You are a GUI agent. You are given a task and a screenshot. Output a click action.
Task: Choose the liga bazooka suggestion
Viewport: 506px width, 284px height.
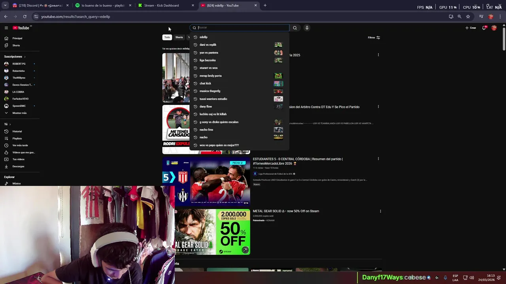[240, 60]
